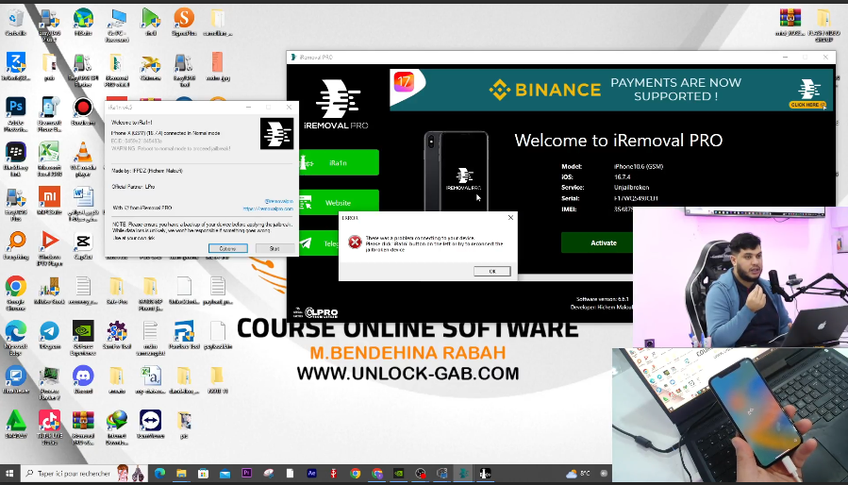
Task: Open After Effects from the taskbar
Action: 311,474
